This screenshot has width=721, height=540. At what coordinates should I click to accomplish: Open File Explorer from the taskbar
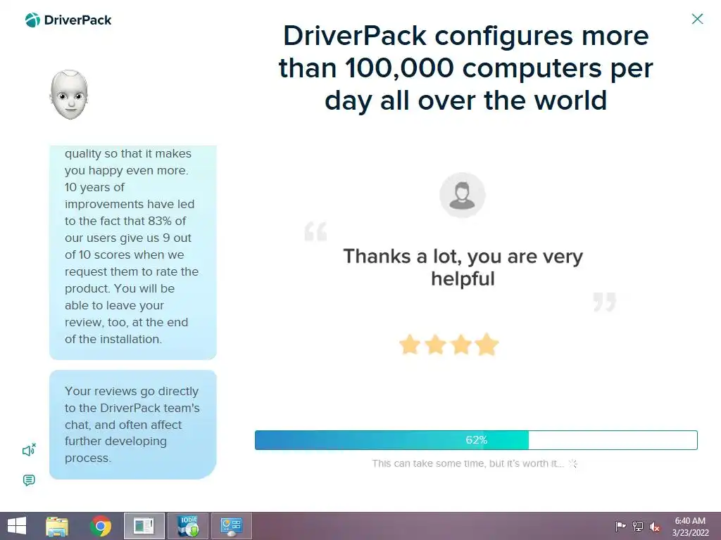[57, 526]
